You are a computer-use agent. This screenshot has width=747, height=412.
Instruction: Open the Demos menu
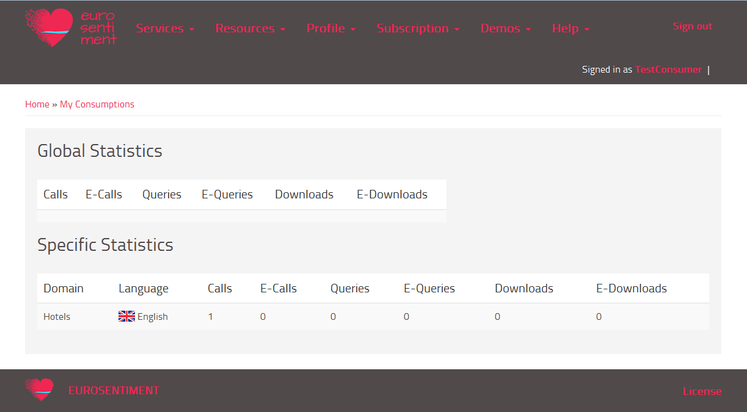(x=506, y=28)
